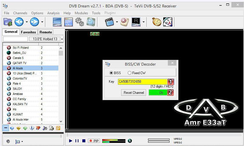Click the aspect ratio resize icon

click(x=18, y=141)
